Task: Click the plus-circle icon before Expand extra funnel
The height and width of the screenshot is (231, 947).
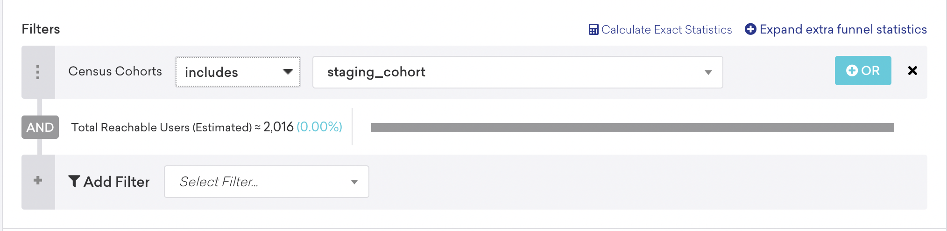Action: 750,29
